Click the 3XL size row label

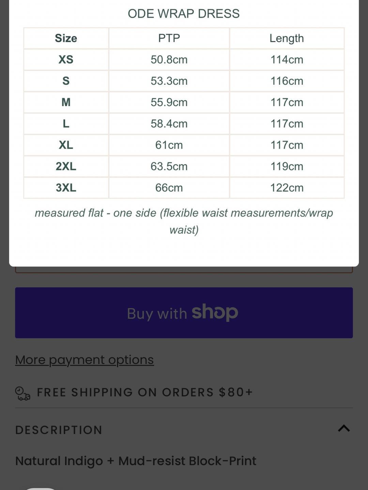coord(66,188)
